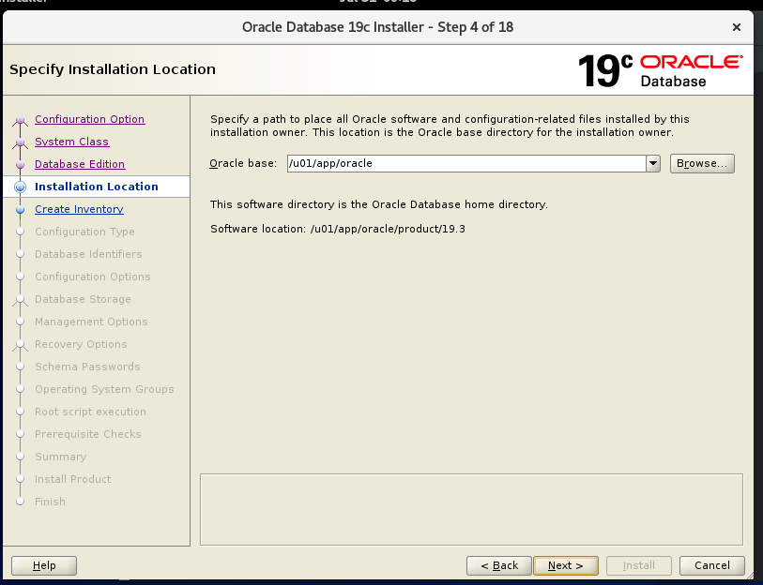Click the Management Options step label
Image resolution: width=763 pixels, height=585 pixels.
click(91, 322)
